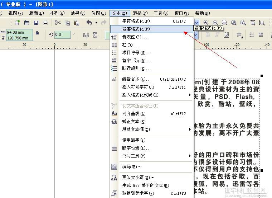Choose 栏(O)... columns entry
The width and height of the screenshot is (272, 198).
pyautogui.click(x=152, y=45)
